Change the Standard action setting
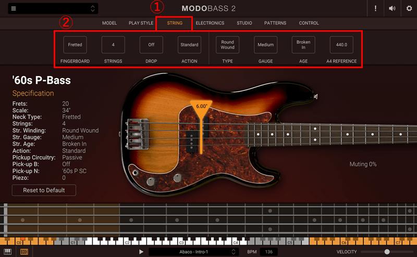This screenshot has height=257, width=417. click(x=189, y=45)
